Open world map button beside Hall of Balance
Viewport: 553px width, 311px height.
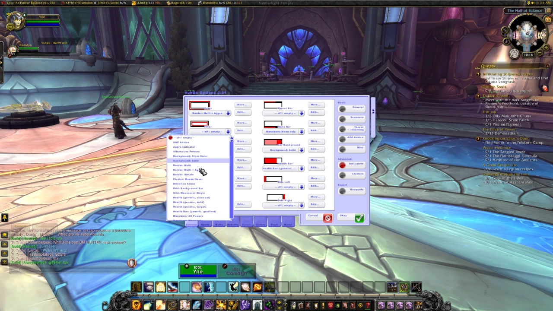(x=548, y=11)
